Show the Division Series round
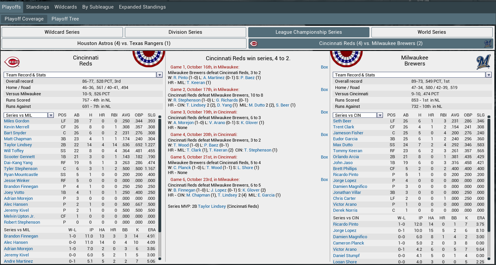Viewport: 496px width, 265px height. coord(185,32)
